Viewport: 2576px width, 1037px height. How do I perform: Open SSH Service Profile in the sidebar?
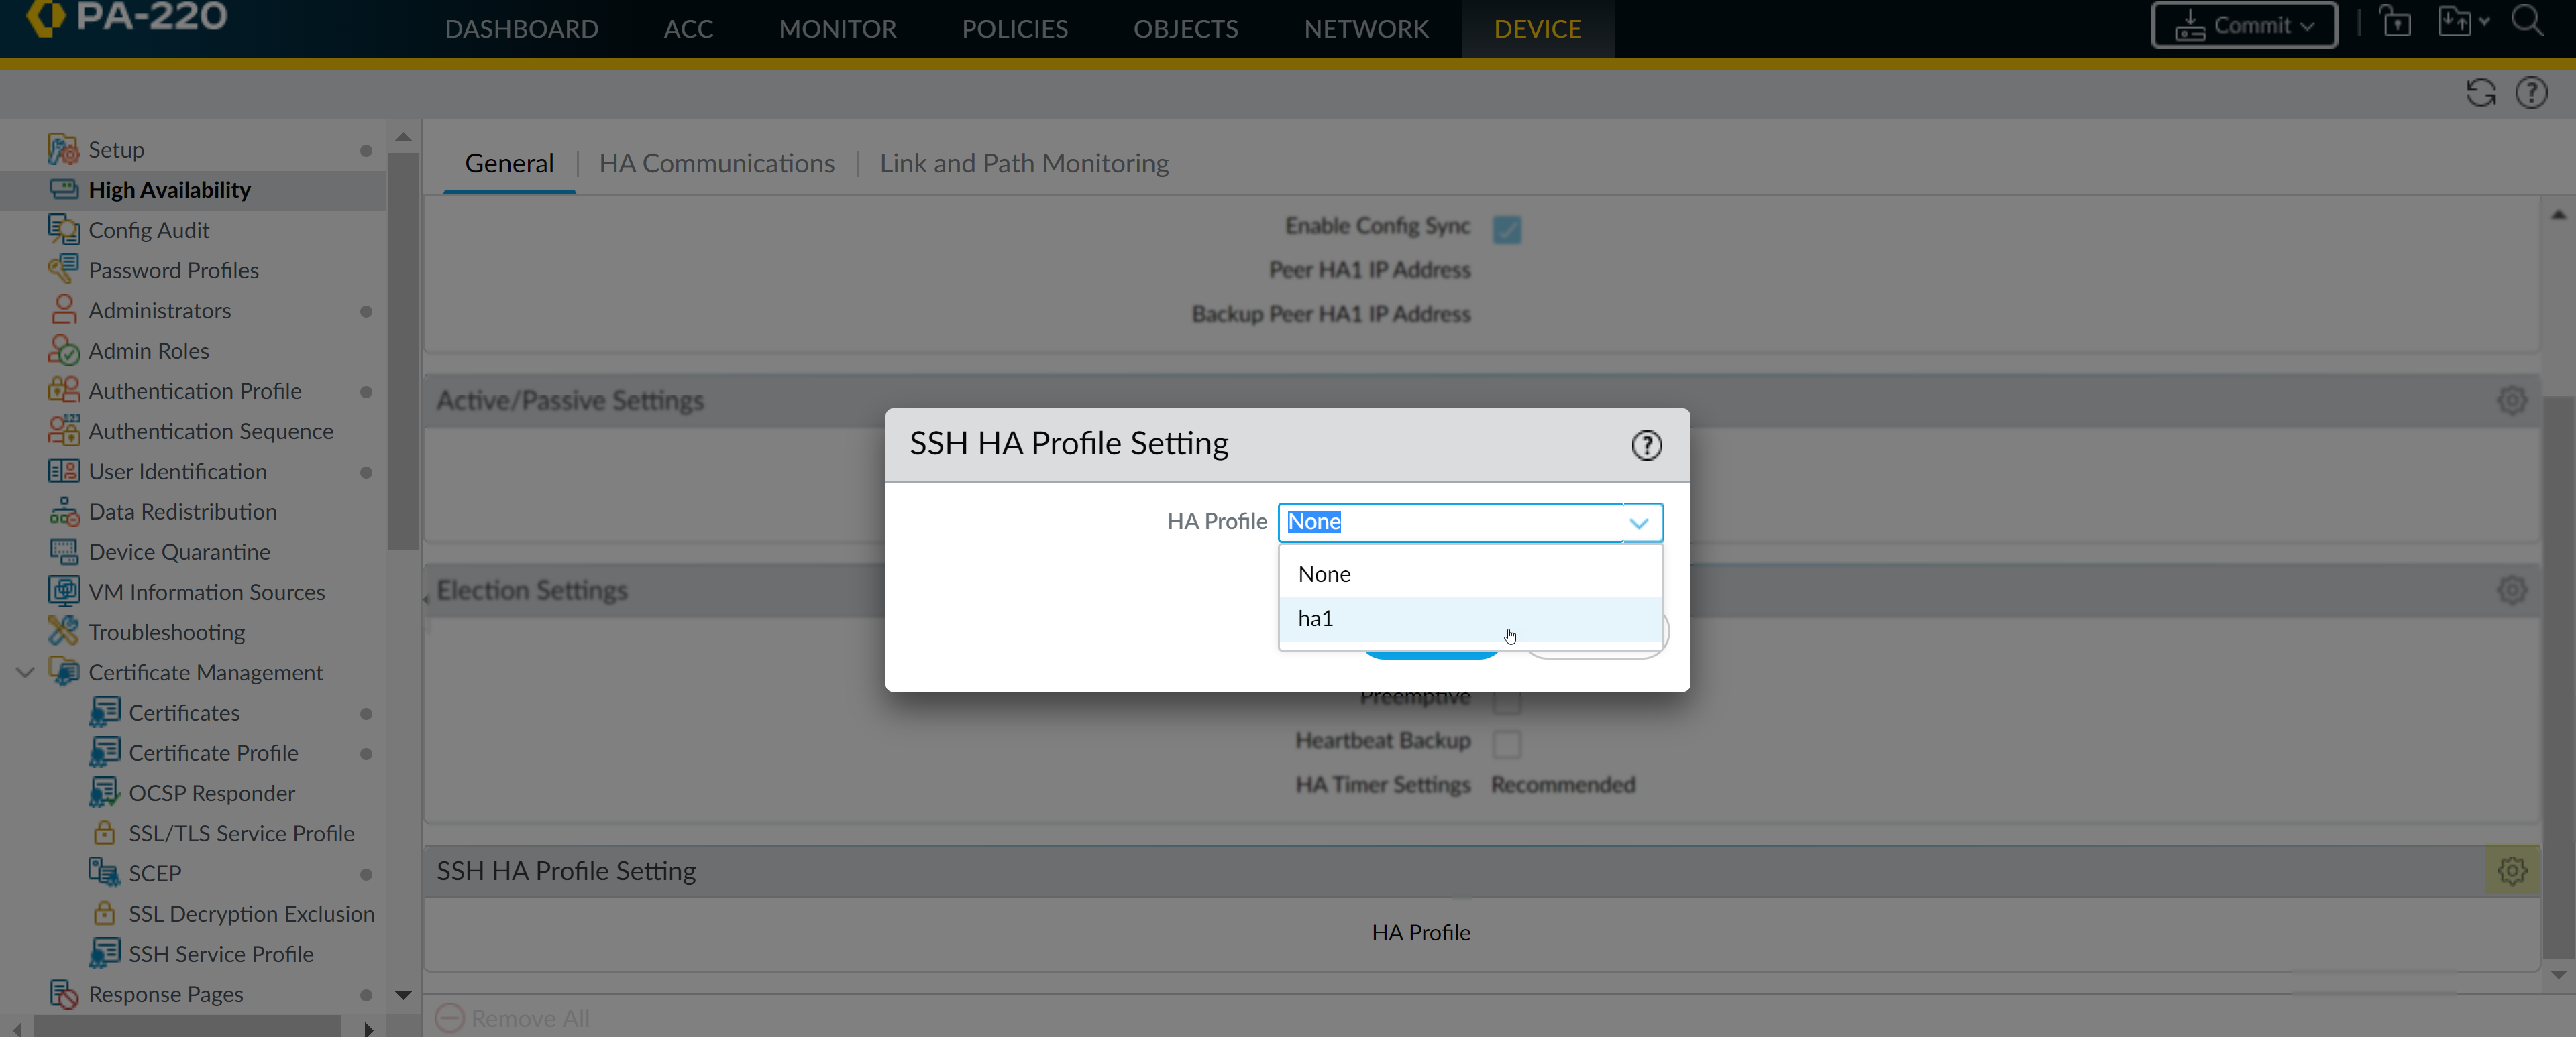220,953
